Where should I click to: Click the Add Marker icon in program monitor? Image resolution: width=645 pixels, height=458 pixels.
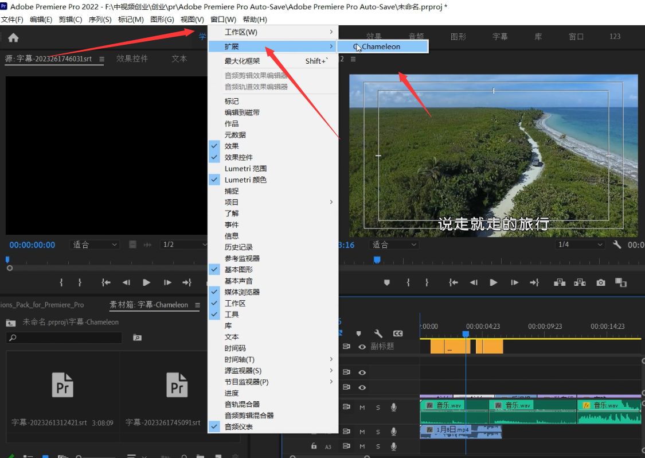pos(386,282)
